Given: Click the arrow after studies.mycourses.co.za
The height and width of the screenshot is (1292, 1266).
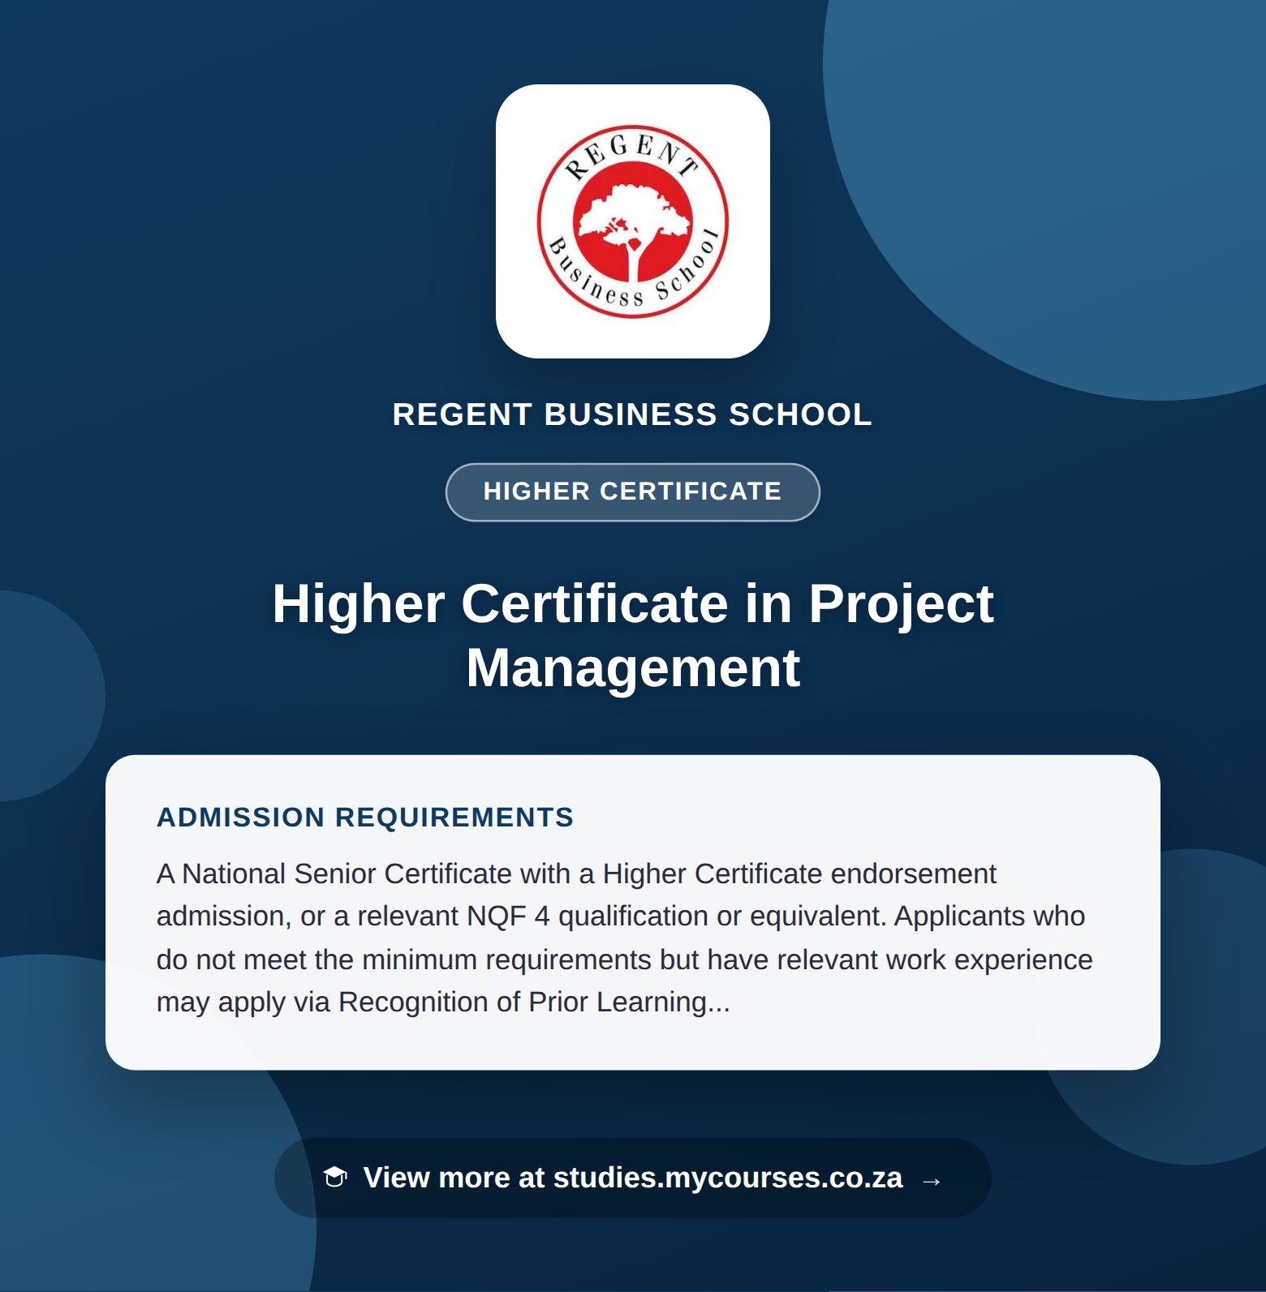Looking at the screenshot, I should click(x=932, y=1180).
